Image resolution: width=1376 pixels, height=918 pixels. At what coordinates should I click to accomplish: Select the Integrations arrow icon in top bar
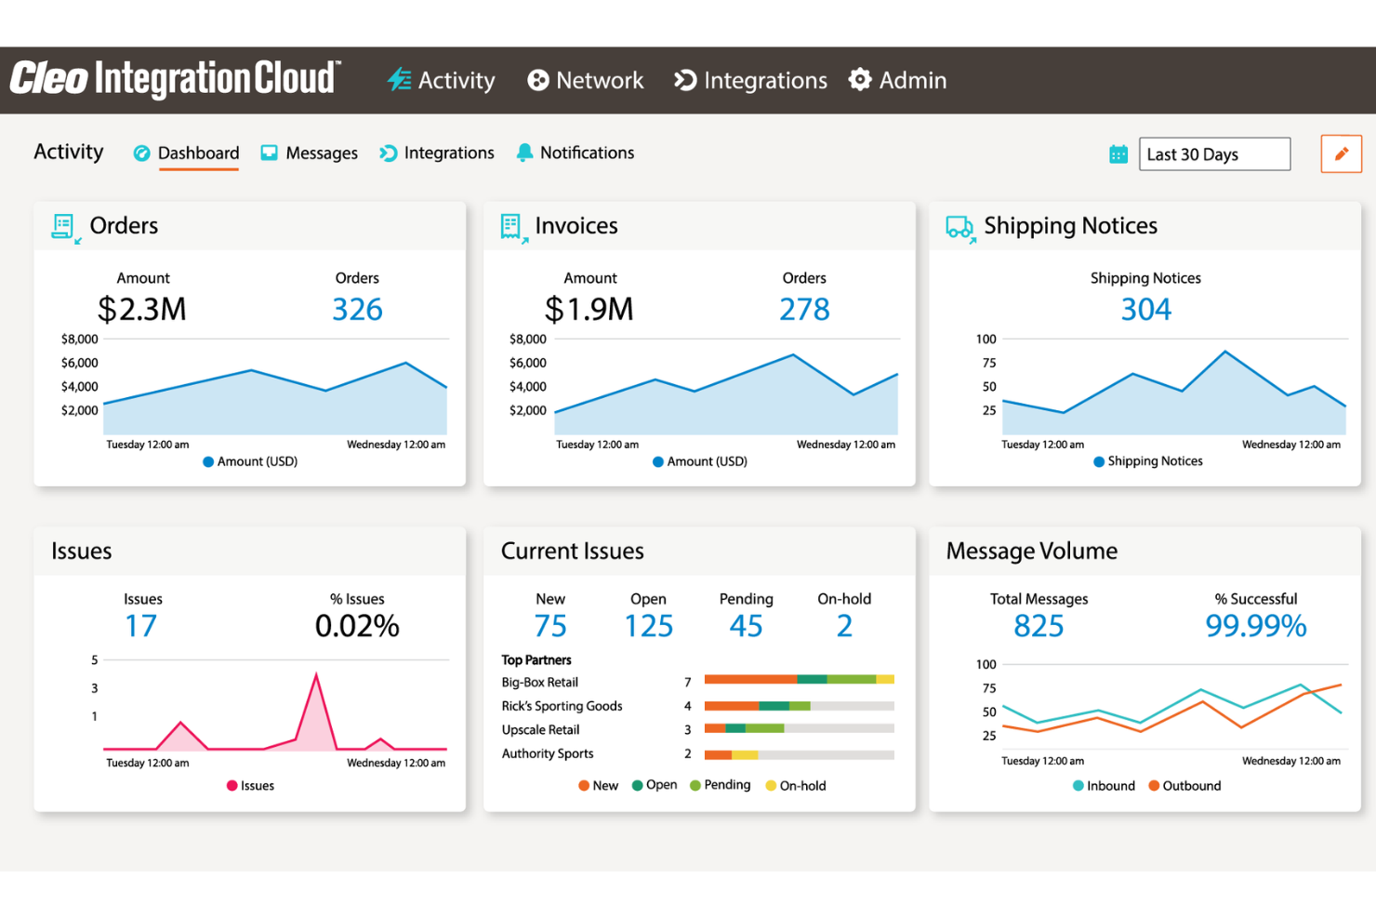point(684,80)
